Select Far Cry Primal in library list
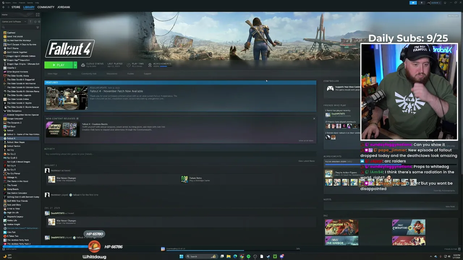This screenshot has width=463, height=260. (x=13, y=174)
